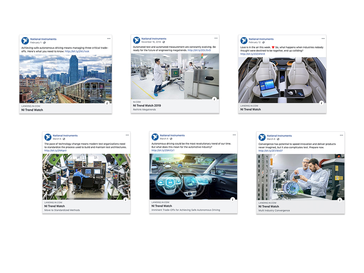This screenshot has height=273, width=364.
Task: Click the 'February 12' timestamp
Action: coord(255,43)
